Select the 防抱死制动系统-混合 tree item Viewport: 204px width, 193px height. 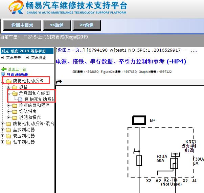coord(33,123)
